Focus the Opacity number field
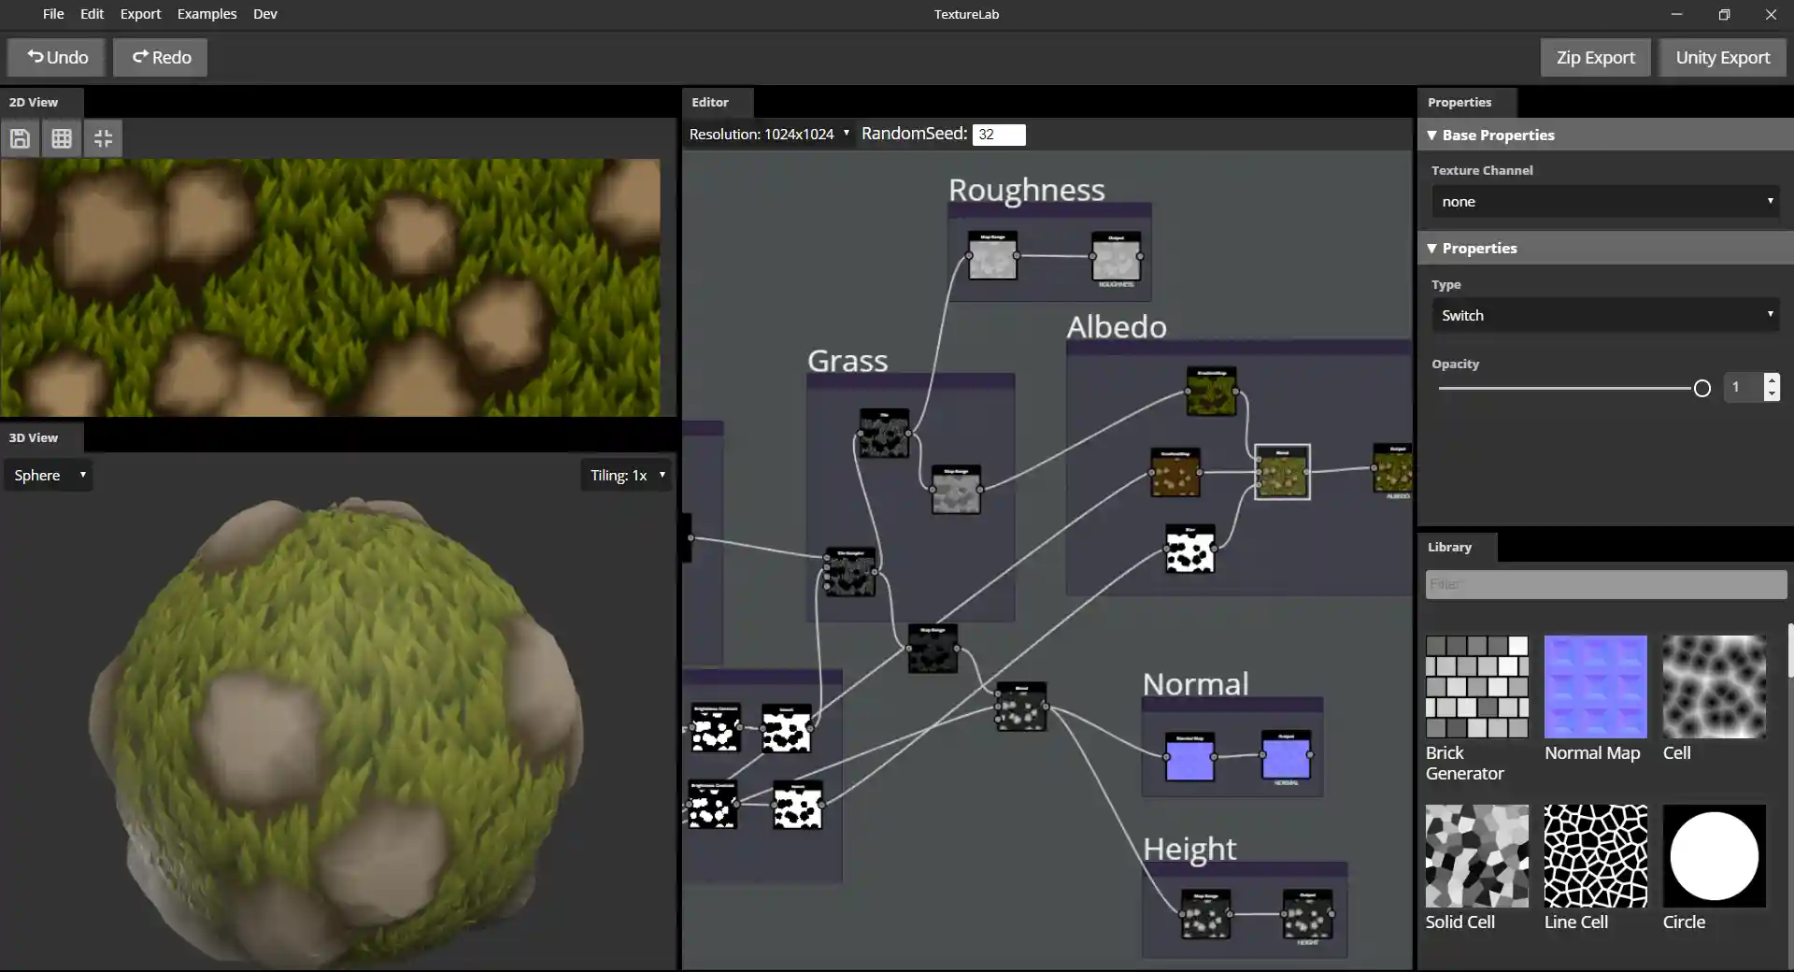 pyautogui.click(x=1744, y=387)
